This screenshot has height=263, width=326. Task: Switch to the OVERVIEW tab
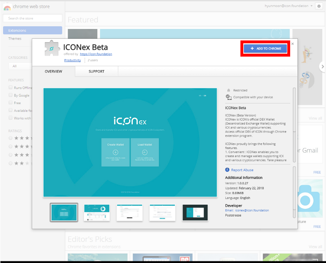click(x=53, y=71)
